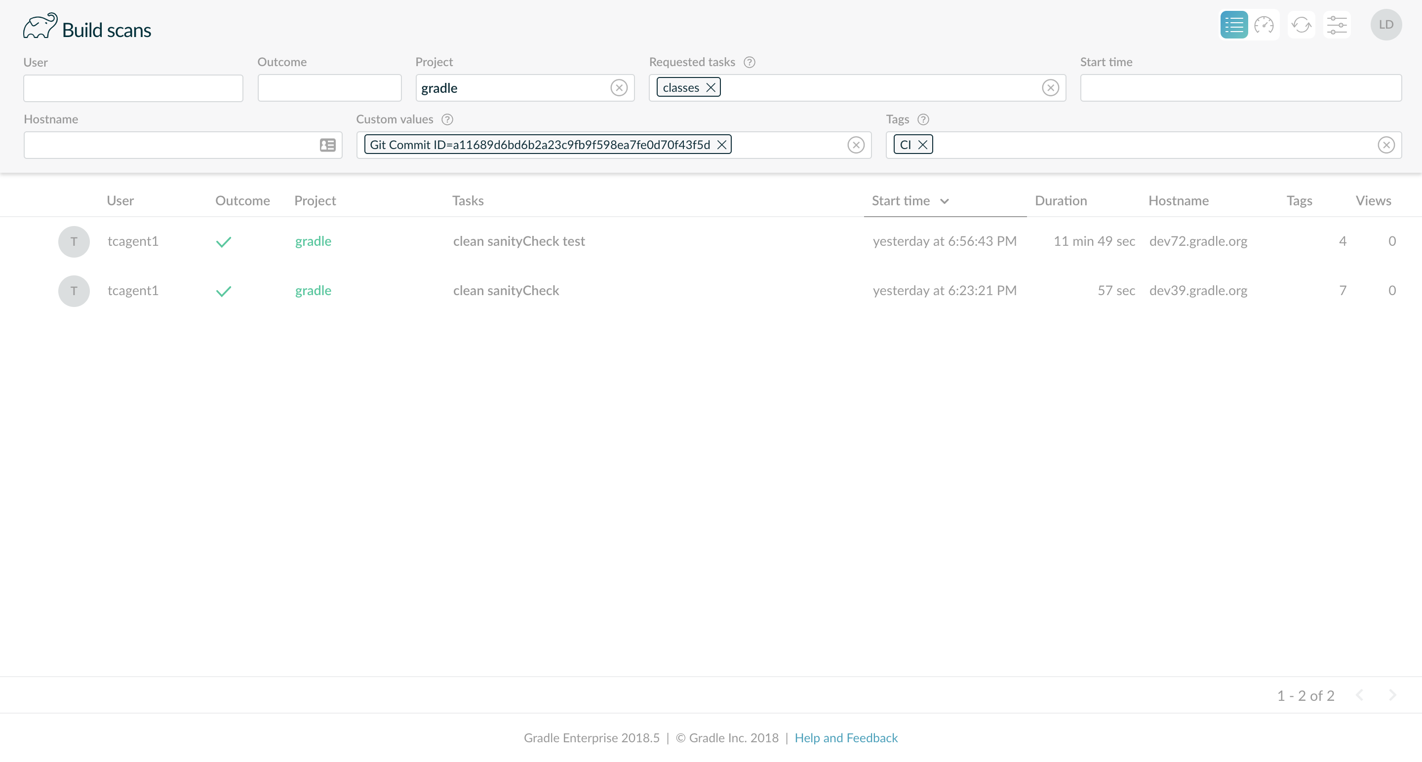Click 'yesterday at 6:23:21 PM' start time
Viewport: 1422px width, 762px height.
coord(945,291)
